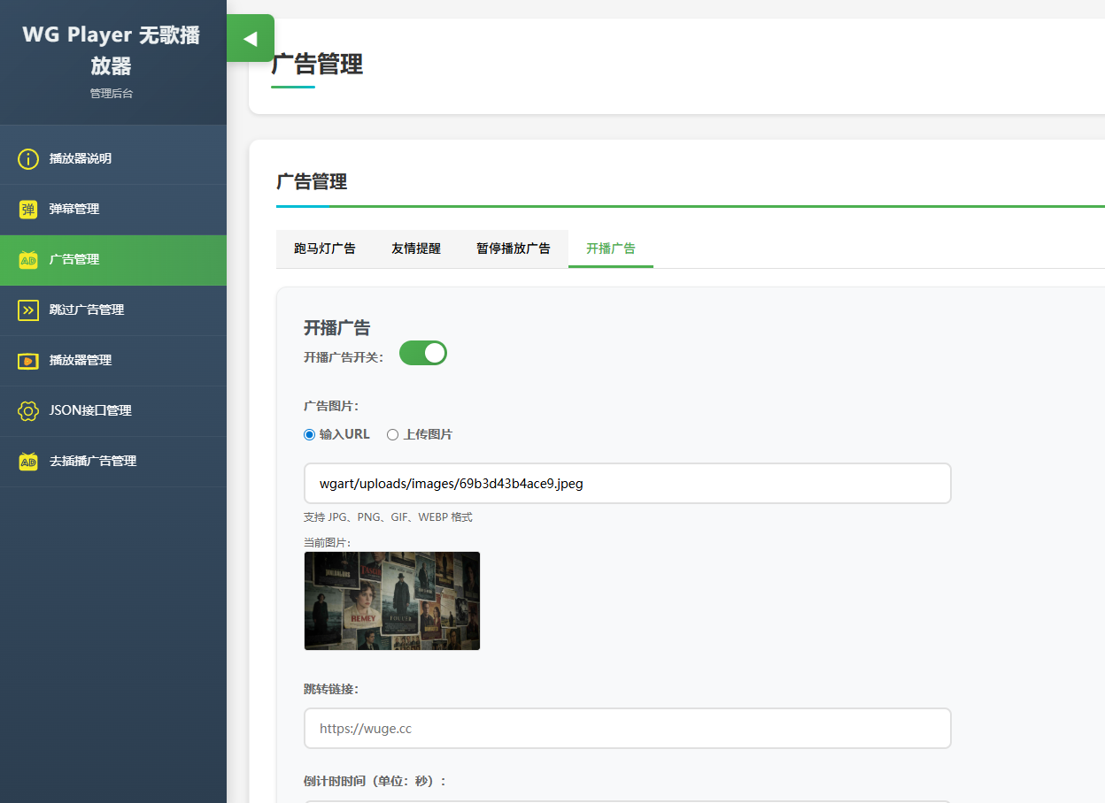
Task: Open the 友情提醒 tab
Action: [416, 249]
